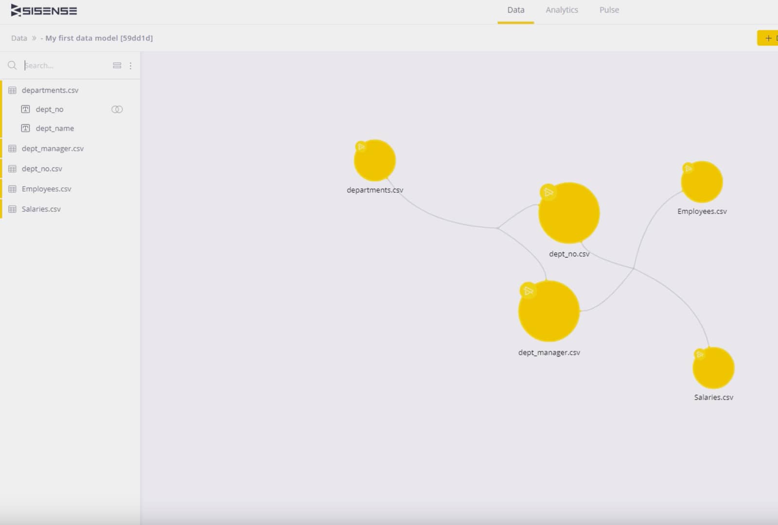Open the Pulse tab

(x=609, y=10)
